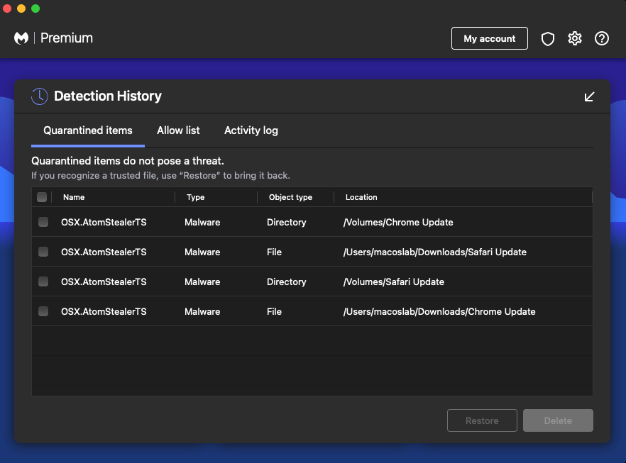
Task: Click the "Premium" label in the header
Action: coord(67,38)
